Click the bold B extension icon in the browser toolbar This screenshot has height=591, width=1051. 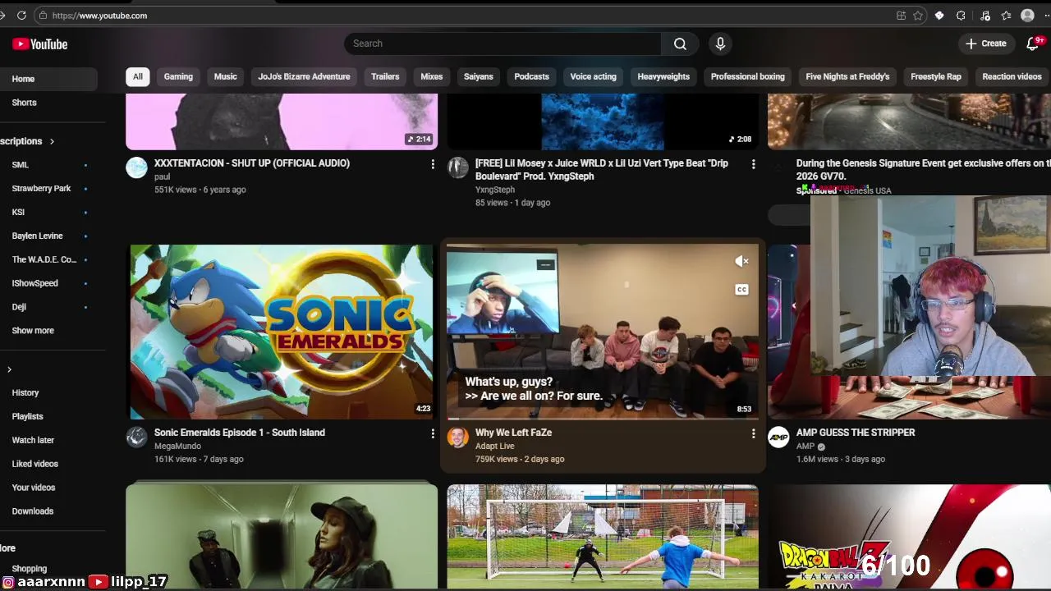pos(939,16)
